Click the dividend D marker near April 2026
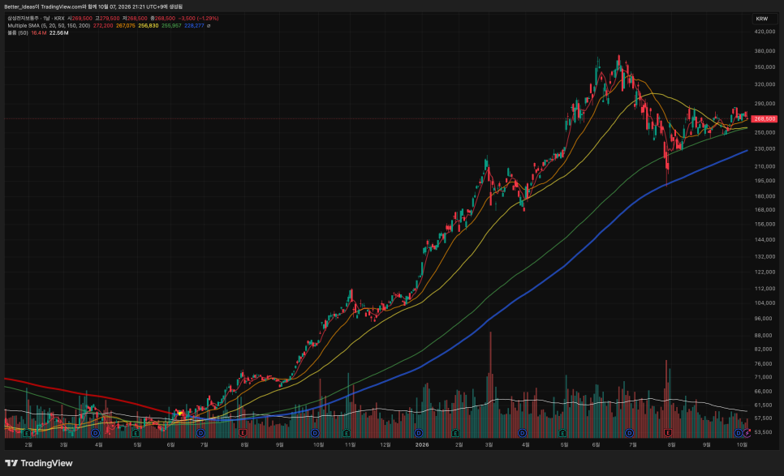The image size is (784, 476). [522, 433]
